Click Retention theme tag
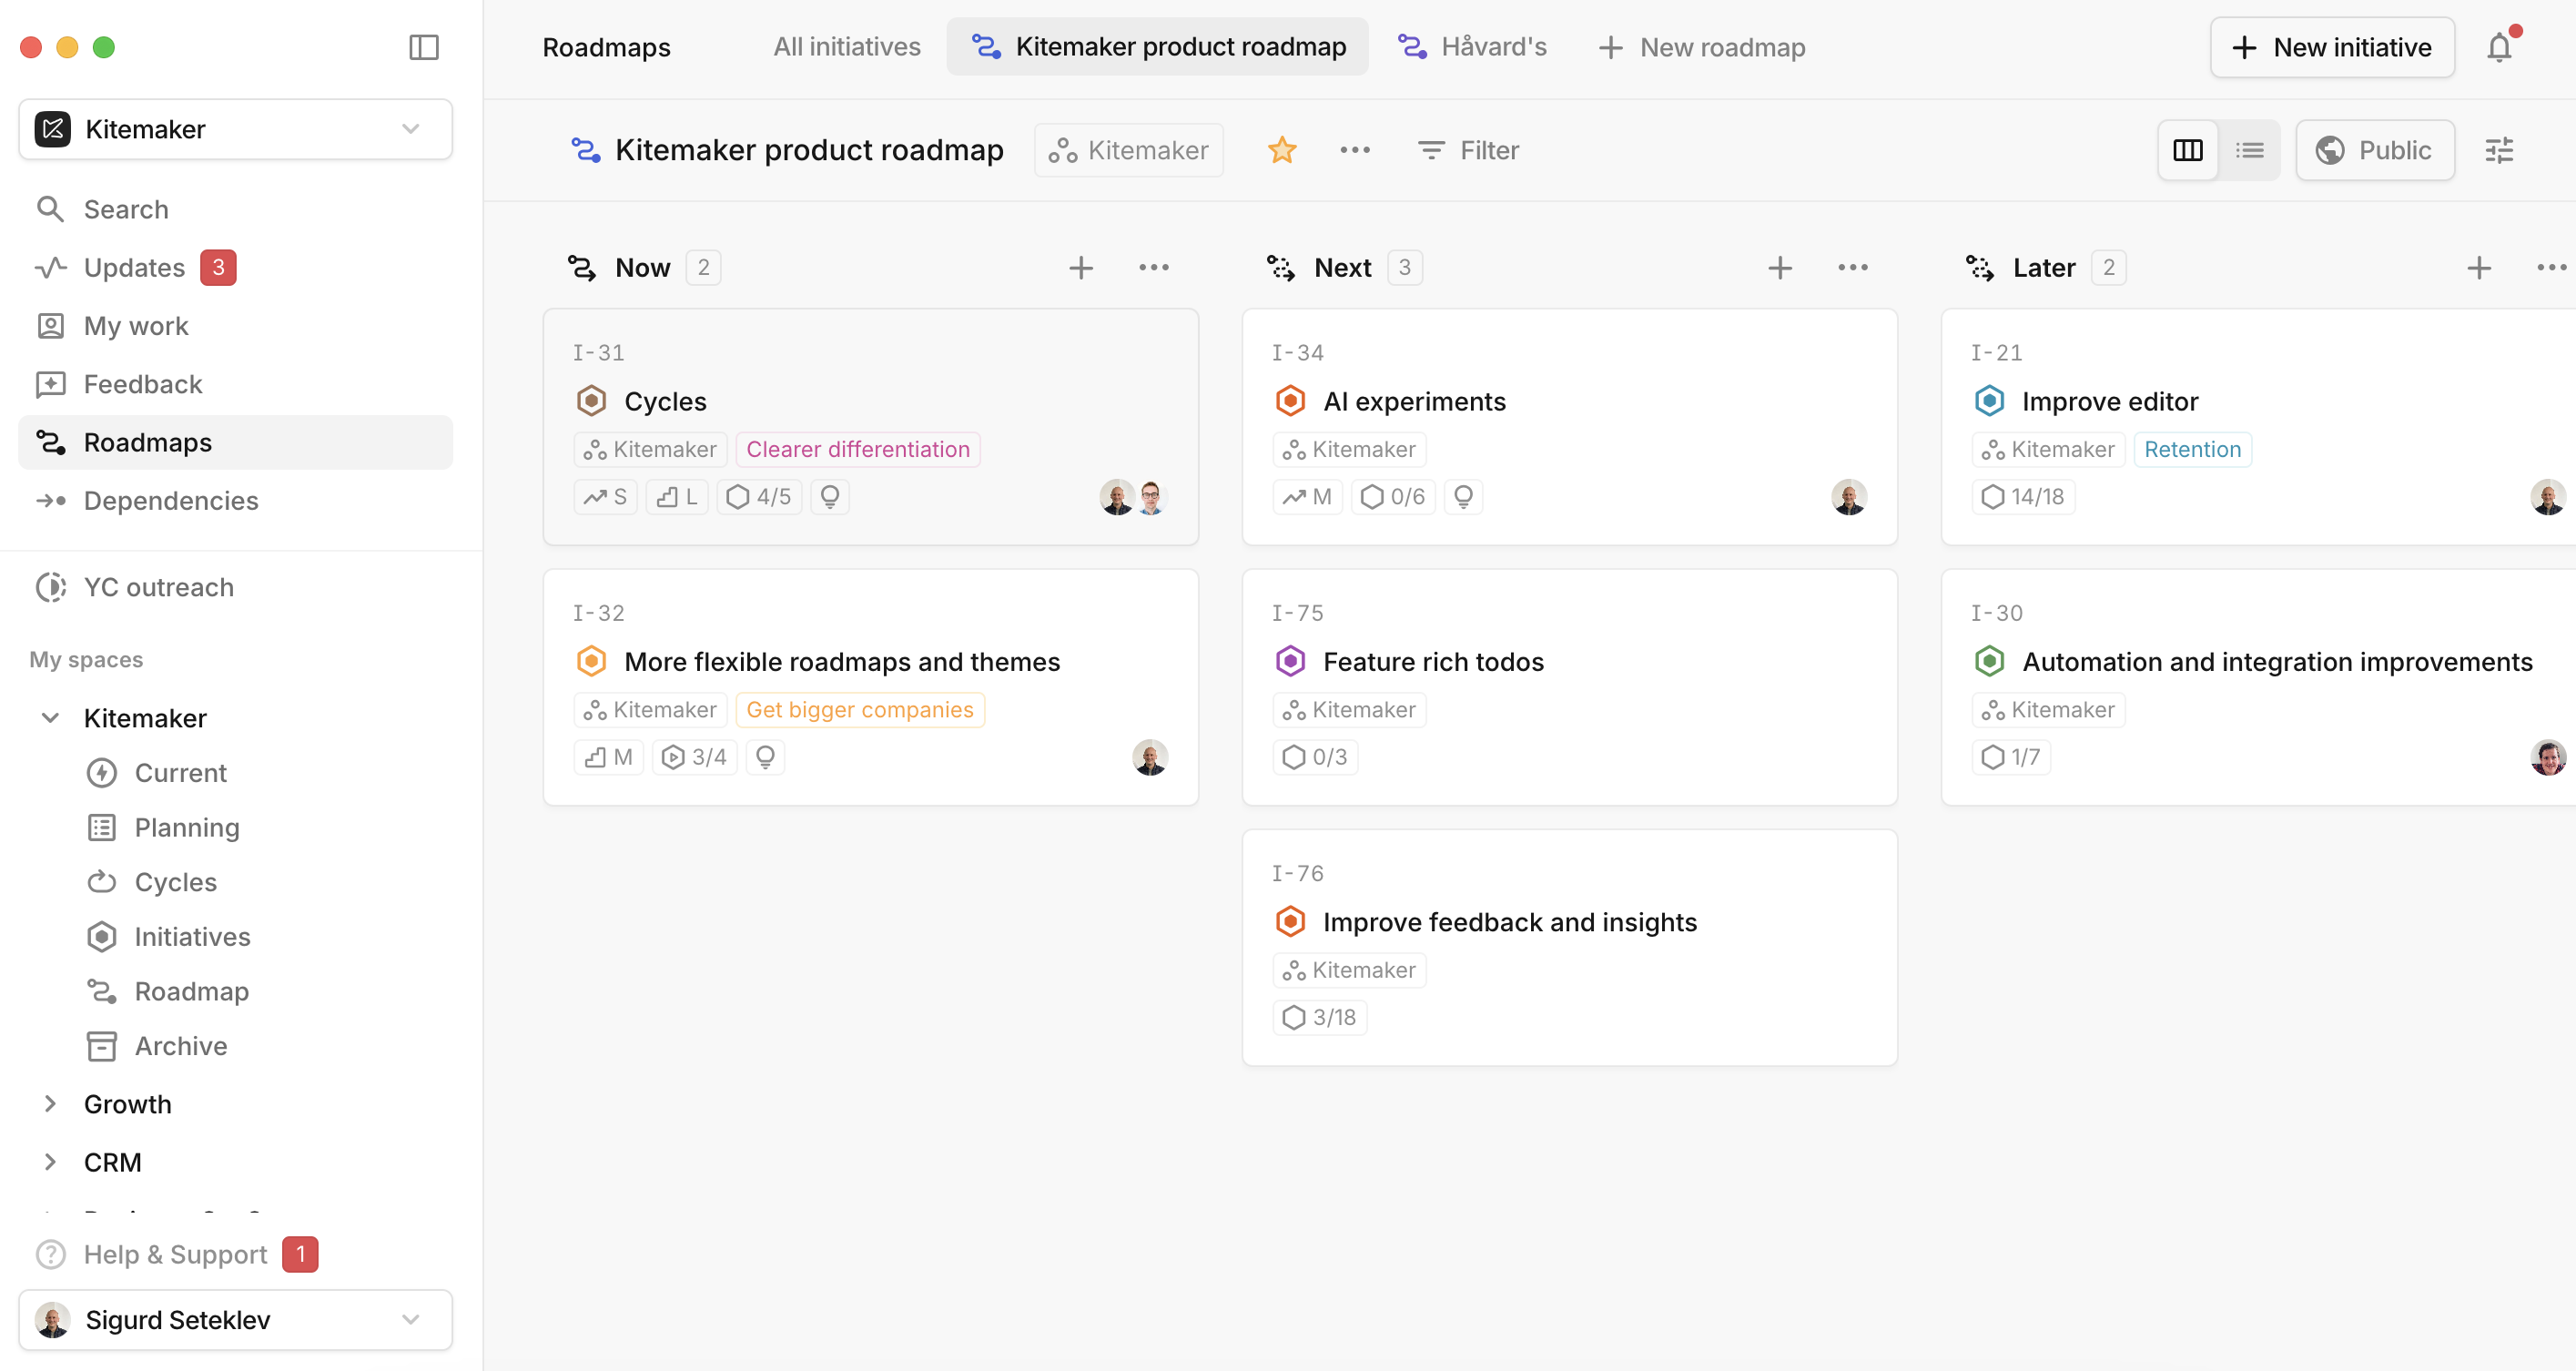2576x1371 pixels. point(2191,449)
